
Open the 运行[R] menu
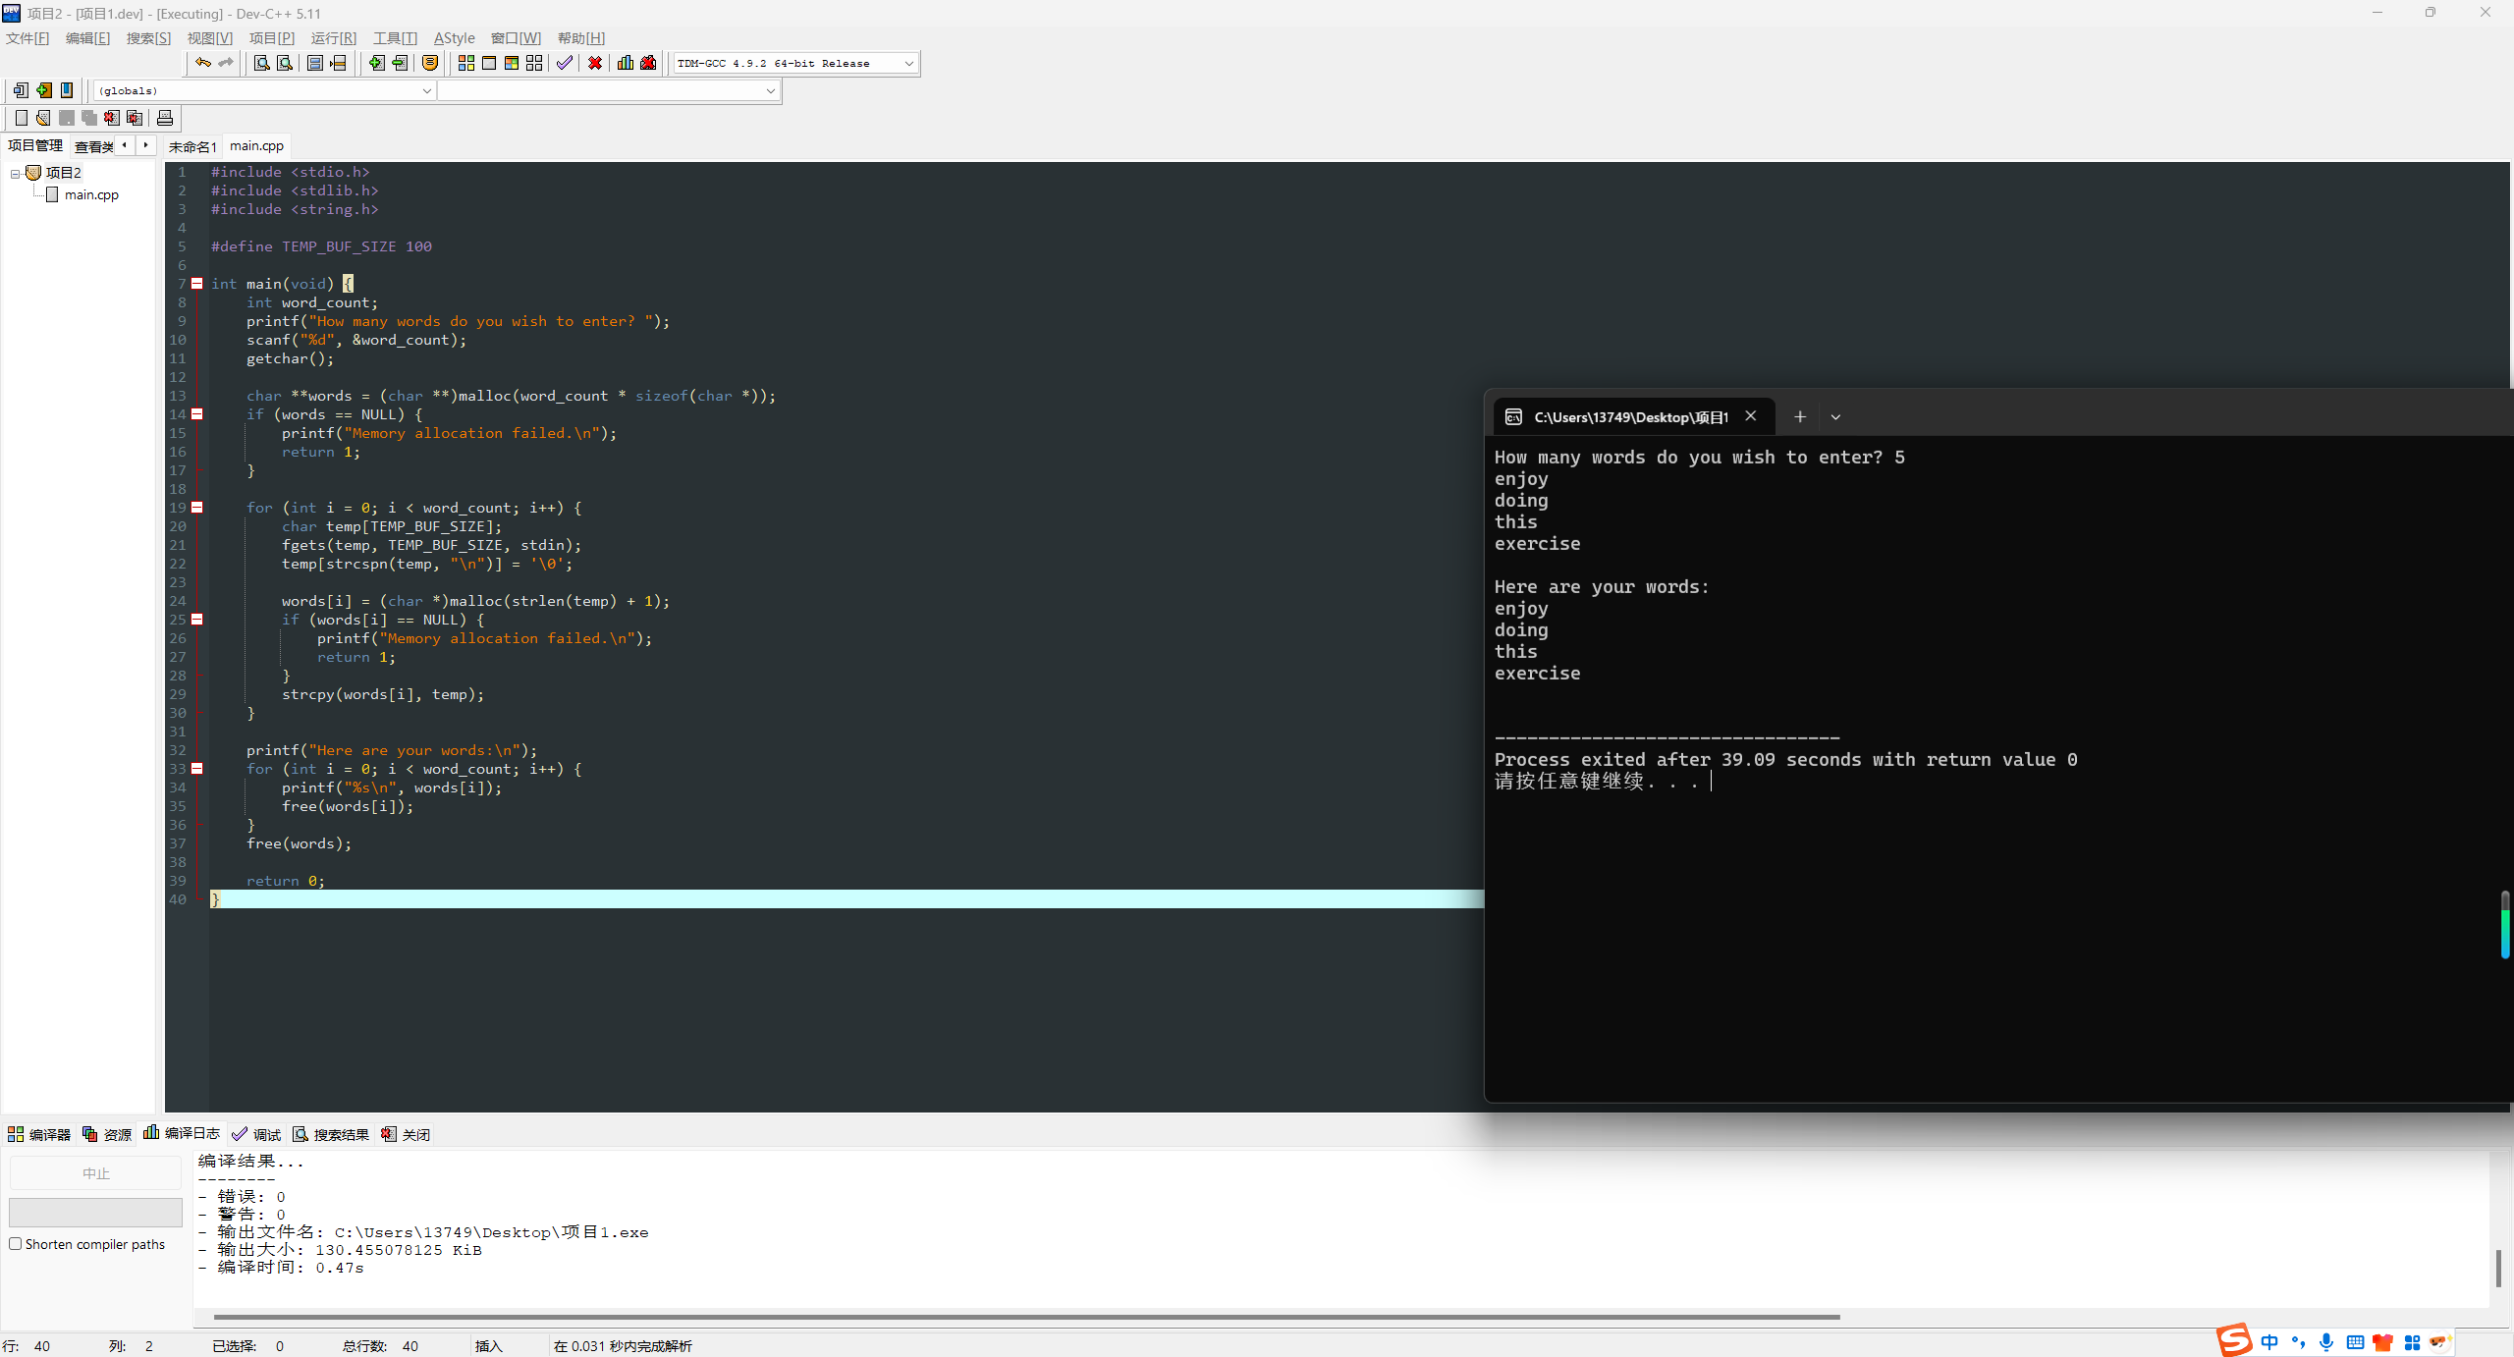pos(333,37)
